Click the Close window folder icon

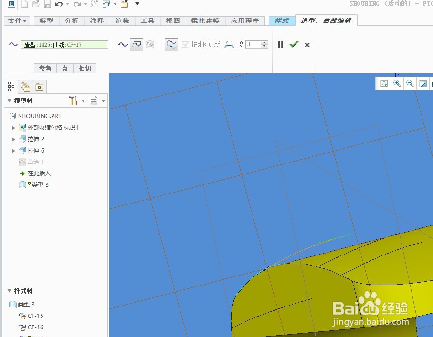(125, 4)
